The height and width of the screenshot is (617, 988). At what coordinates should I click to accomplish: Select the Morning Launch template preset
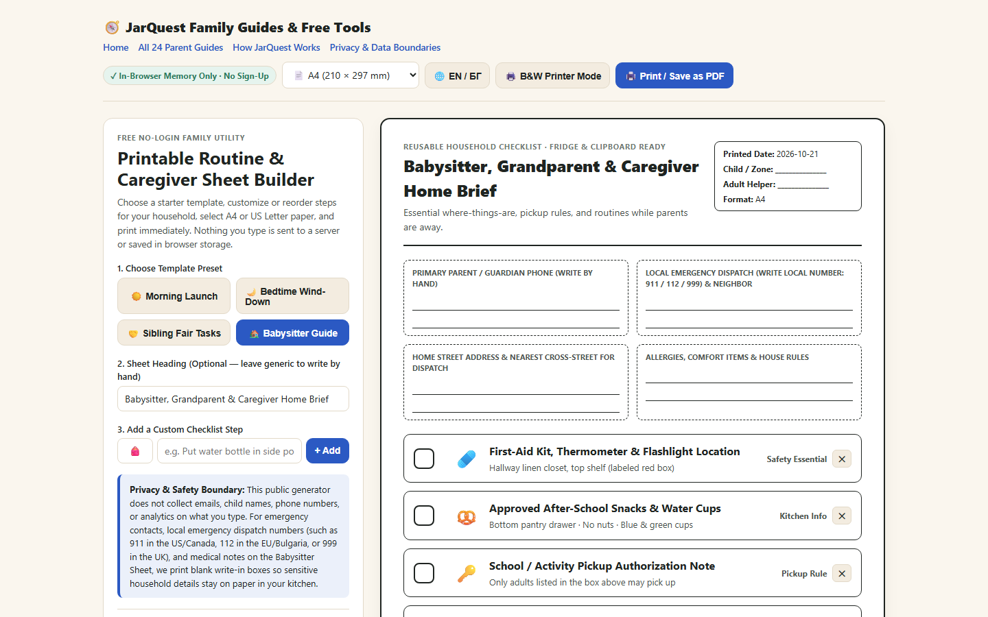coord(174,296)
